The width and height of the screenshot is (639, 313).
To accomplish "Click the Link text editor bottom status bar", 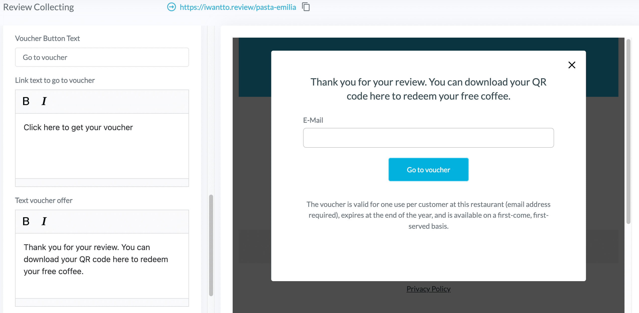I will pos(102,183).
